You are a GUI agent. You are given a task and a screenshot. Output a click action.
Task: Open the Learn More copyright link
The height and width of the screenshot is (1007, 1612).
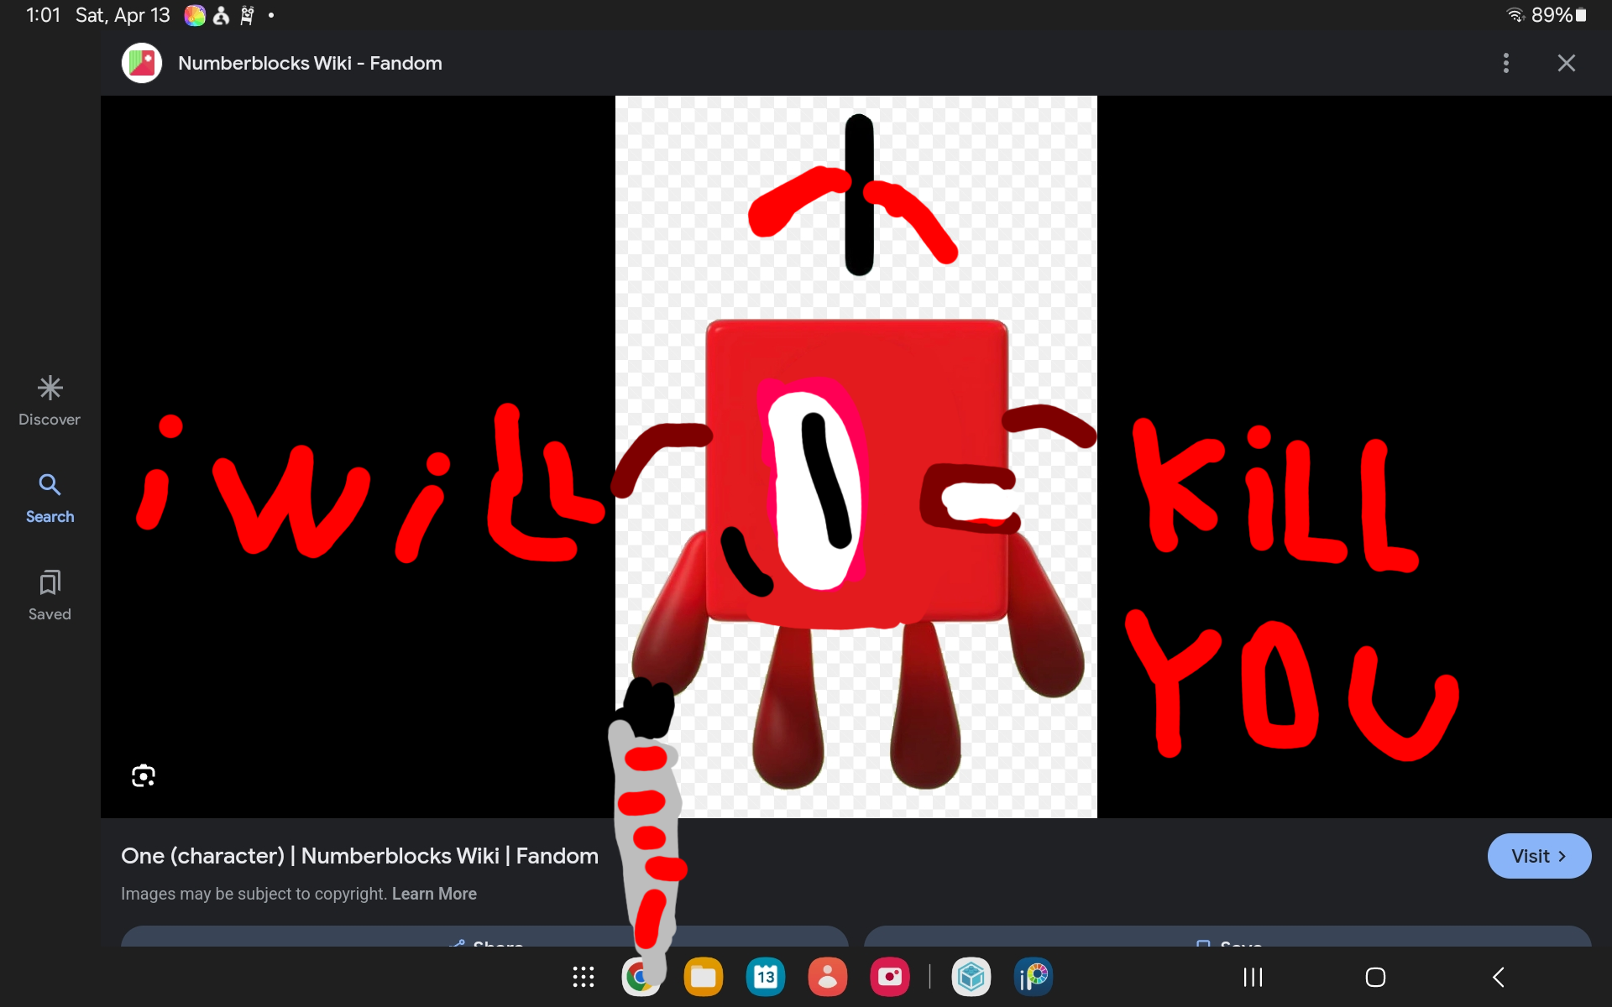[x=434, y=894]
